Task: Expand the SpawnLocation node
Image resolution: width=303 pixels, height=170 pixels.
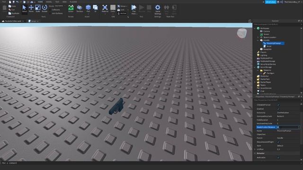Action: pyautogui.click(x=258, y=37)
